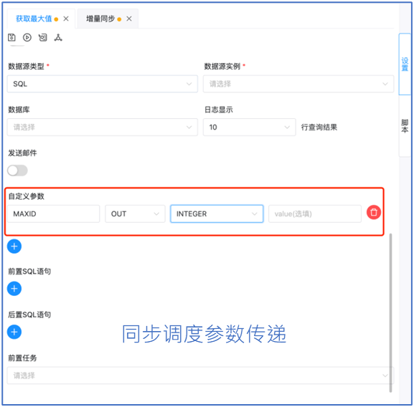
Task: Run the task with play icon
Action: (27, 37)
